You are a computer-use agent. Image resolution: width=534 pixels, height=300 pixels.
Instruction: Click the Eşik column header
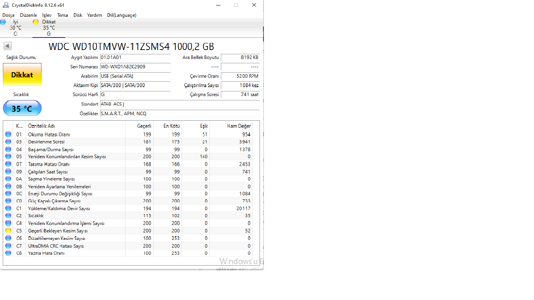196,126
